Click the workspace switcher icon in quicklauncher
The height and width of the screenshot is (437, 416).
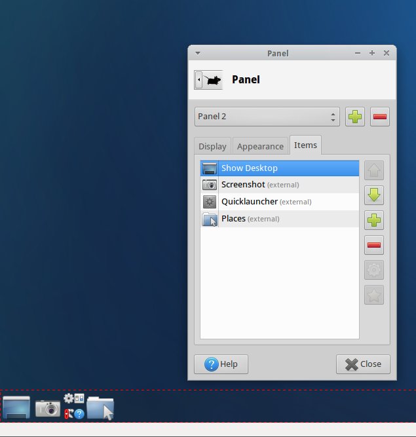79,398
